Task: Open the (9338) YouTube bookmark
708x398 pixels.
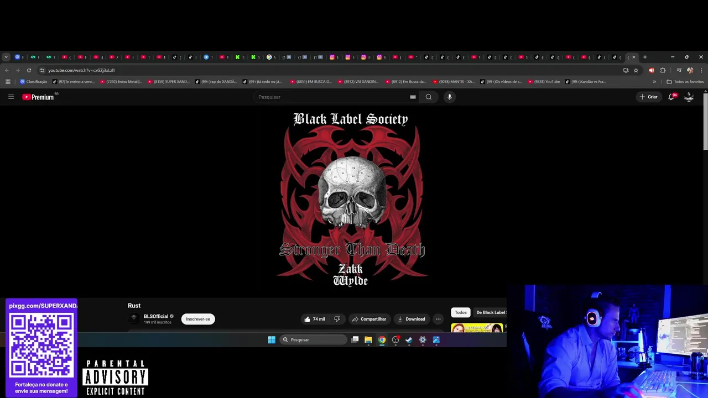Action: click(x=544, y=82)
